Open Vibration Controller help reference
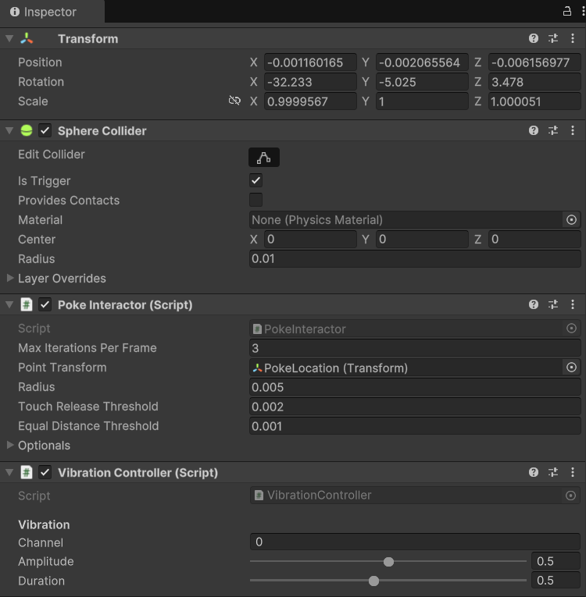Image resolution: width=586 pixels, height=597 pixels. (x=534, y=472)
